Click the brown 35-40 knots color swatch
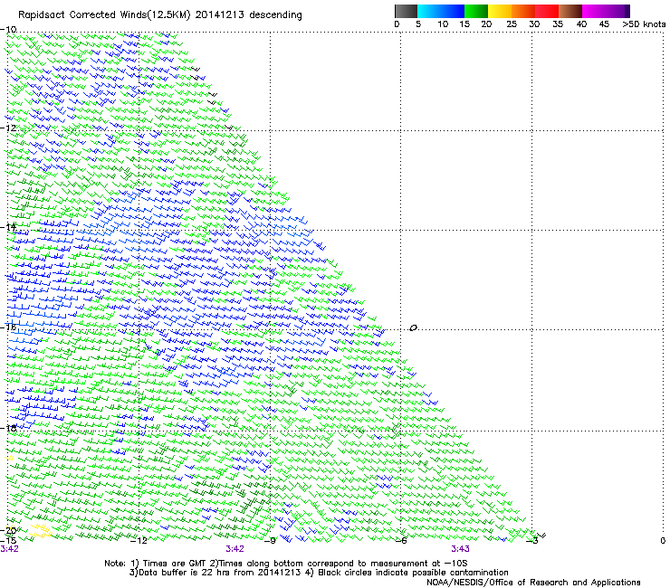This screenshot has width=670, height=588. [x=570, y=11]
